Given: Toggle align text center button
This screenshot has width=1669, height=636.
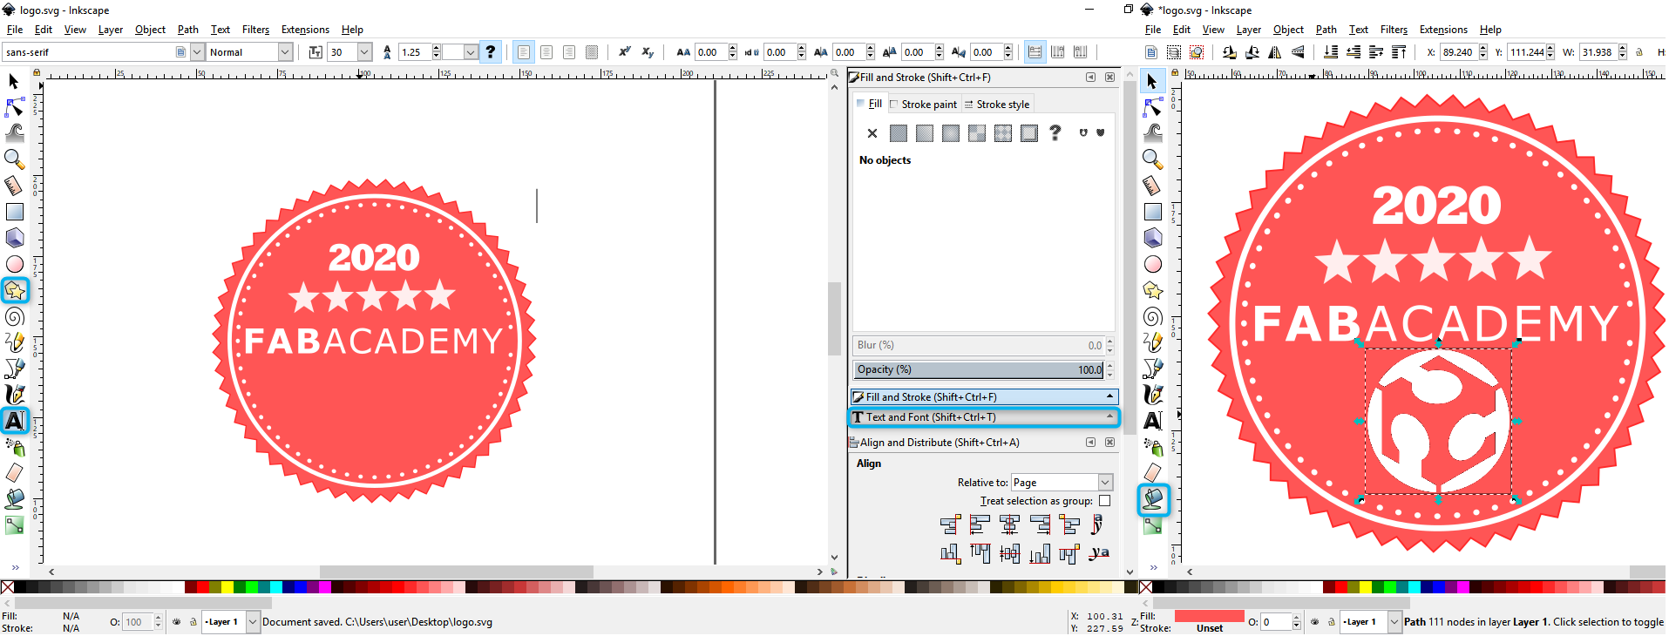Looking at the screenshot, I should 546,52.
